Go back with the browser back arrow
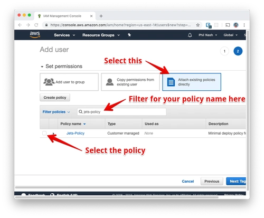Screen dimensions: 264x218 click(20, 25)
